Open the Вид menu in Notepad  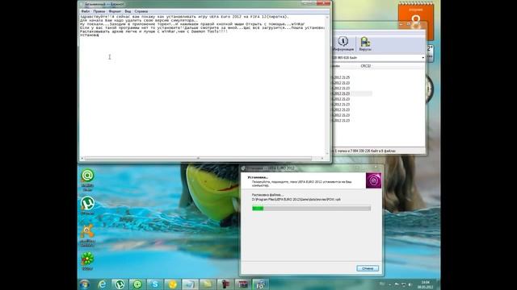pos(128,11)
